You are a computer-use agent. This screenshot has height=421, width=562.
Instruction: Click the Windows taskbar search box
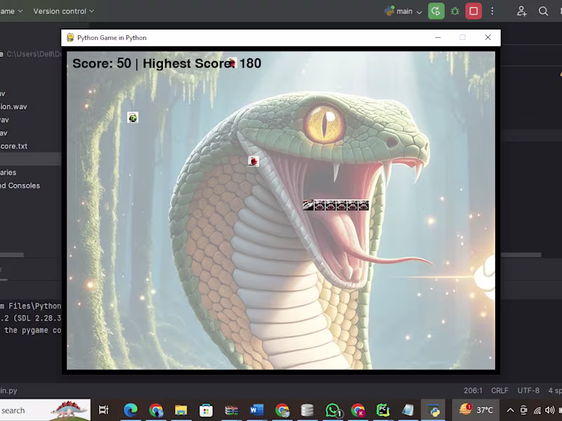click(x=45, y=410)
